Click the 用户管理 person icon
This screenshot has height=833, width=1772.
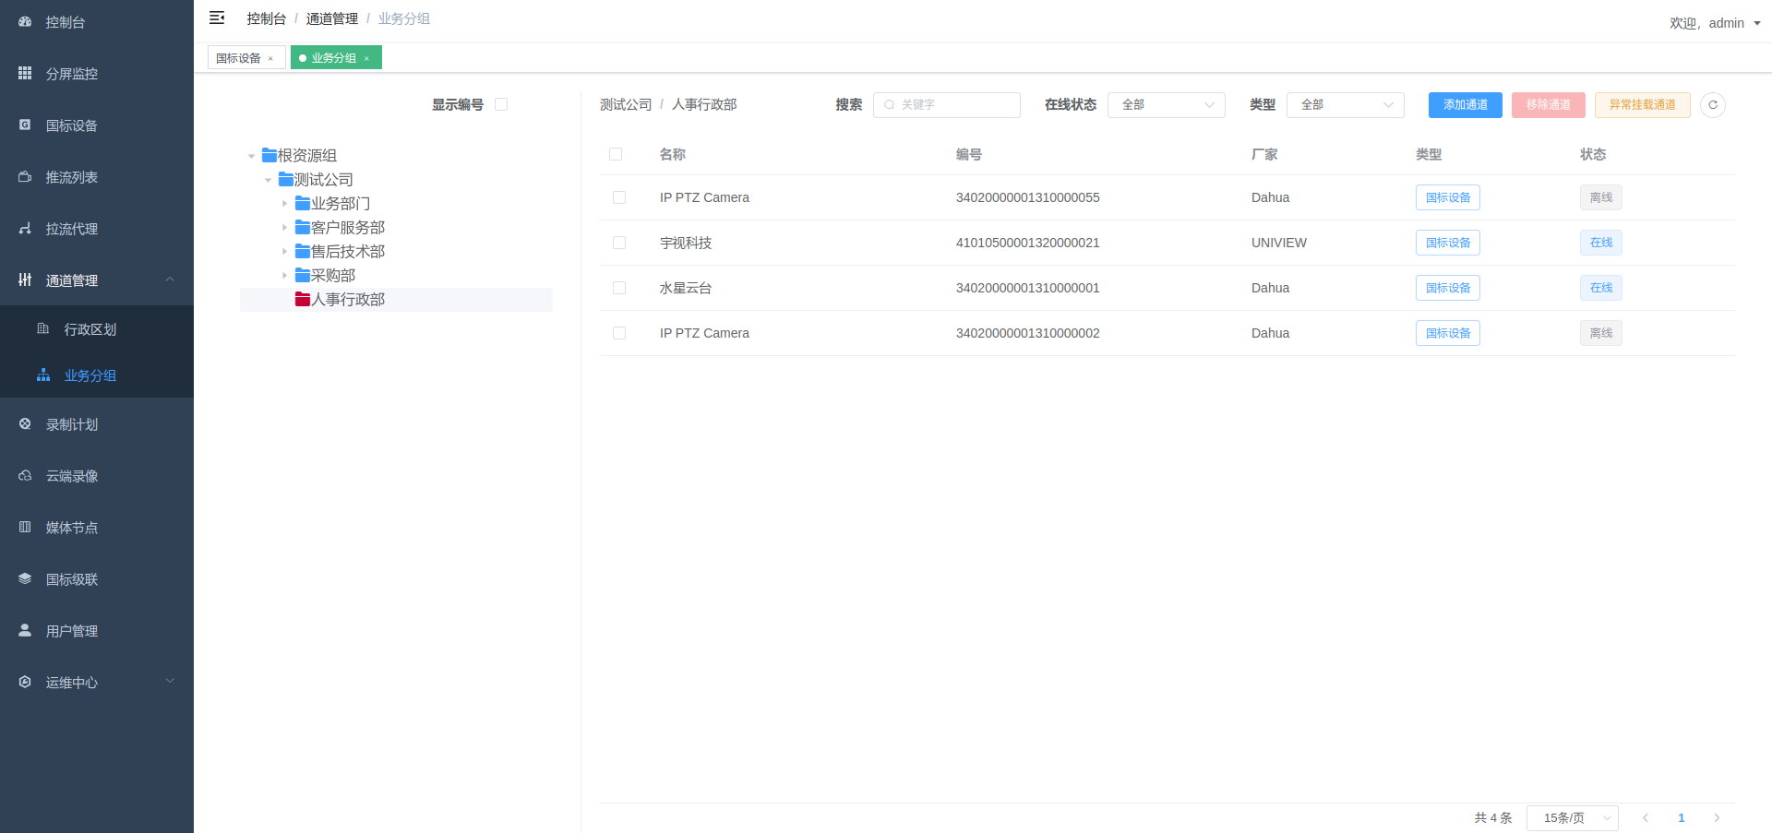click(25, 630)
